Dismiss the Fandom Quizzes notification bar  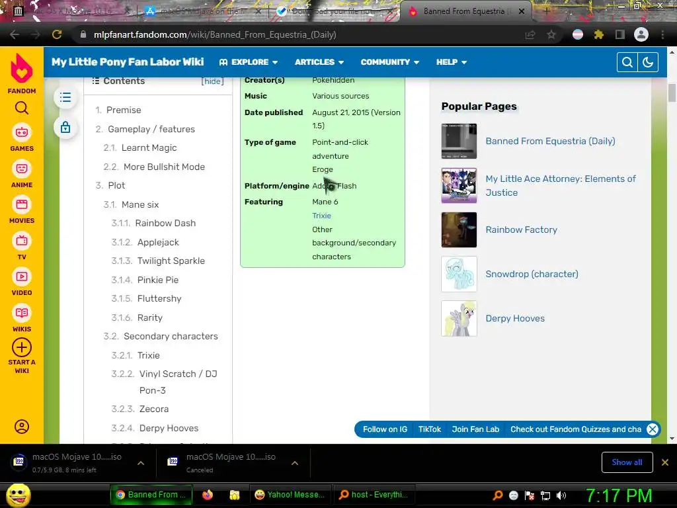tap(653, 429)
